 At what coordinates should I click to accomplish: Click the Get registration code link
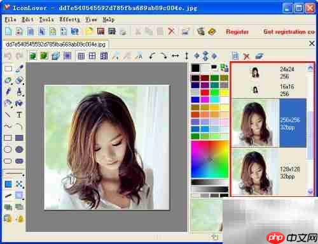(289, 32)
